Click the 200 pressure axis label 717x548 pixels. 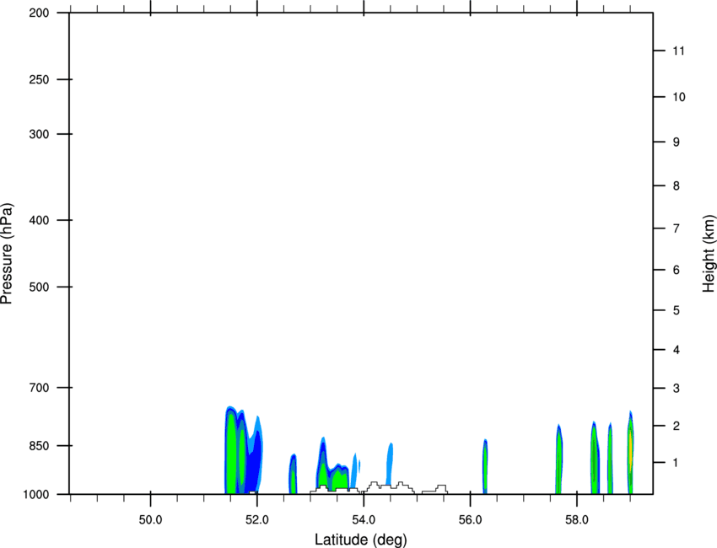tap(39, 13)
